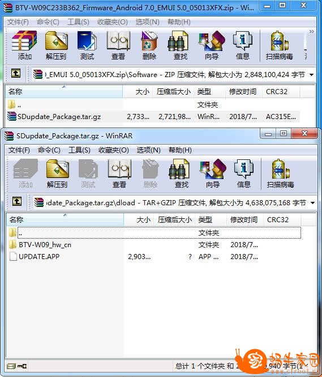The image size is (322, 377).
Task: Select the SDupdate_Package.tar.gz file row
Action: (x=153, y=117)
